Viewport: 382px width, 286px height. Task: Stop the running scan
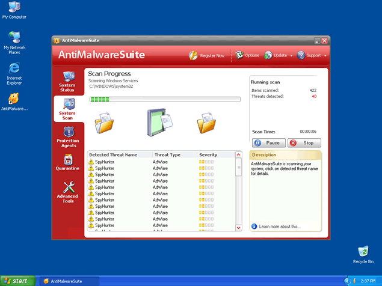pos(304,143)
